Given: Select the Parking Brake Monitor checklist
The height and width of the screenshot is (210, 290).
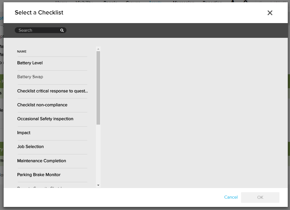Looking at the screenshot, I should (x=39, y=175).
